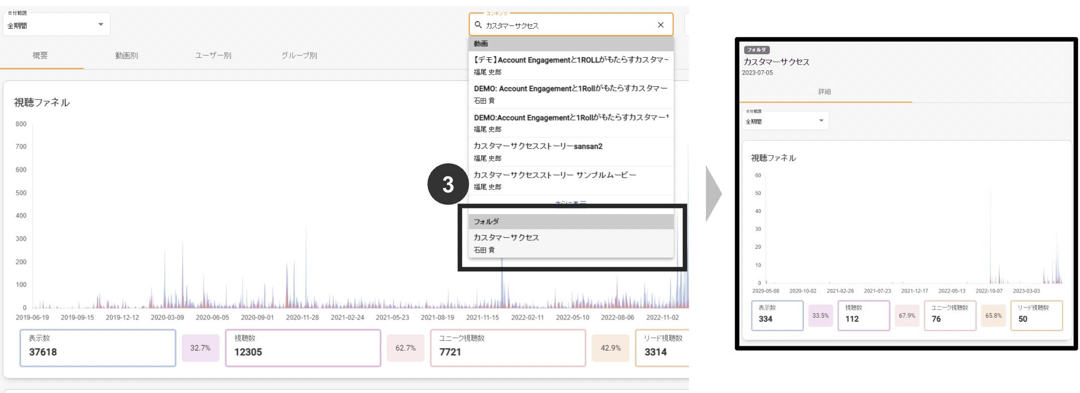Click the 33.5% badge in folder panel
This screenshot has height=393, width=1080.
[x=821, y=316]
